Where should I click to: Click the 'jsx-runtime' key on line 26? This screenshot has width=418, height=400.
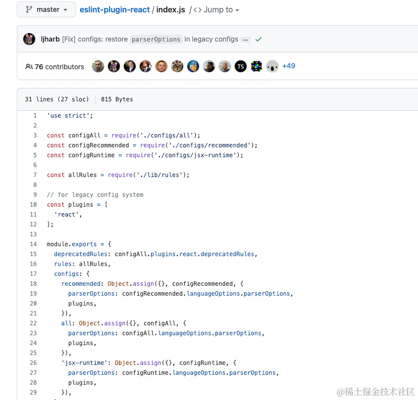pos(84,363)
